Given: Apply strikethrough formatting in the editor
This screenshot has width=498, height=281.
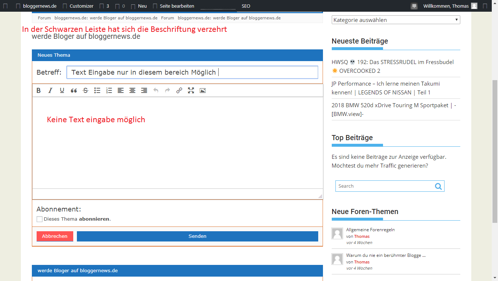Looking at the screenshot, I should (86, 90).
